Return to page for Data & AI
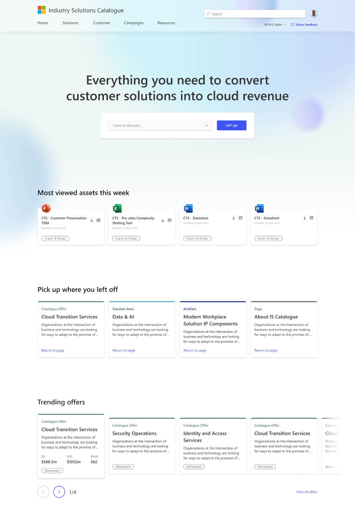The width and height of the screenshot is (355, 526). pyautogui.click(x=124, y=350)
